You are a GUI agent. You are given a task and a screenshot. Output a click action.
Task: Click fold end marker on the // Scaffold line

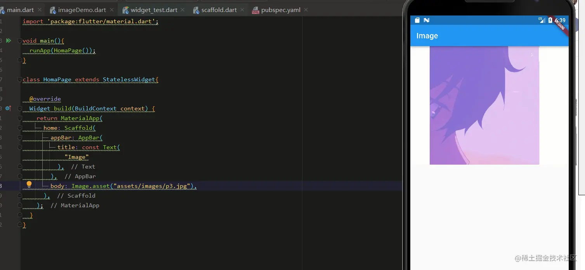tap(20, 196)
